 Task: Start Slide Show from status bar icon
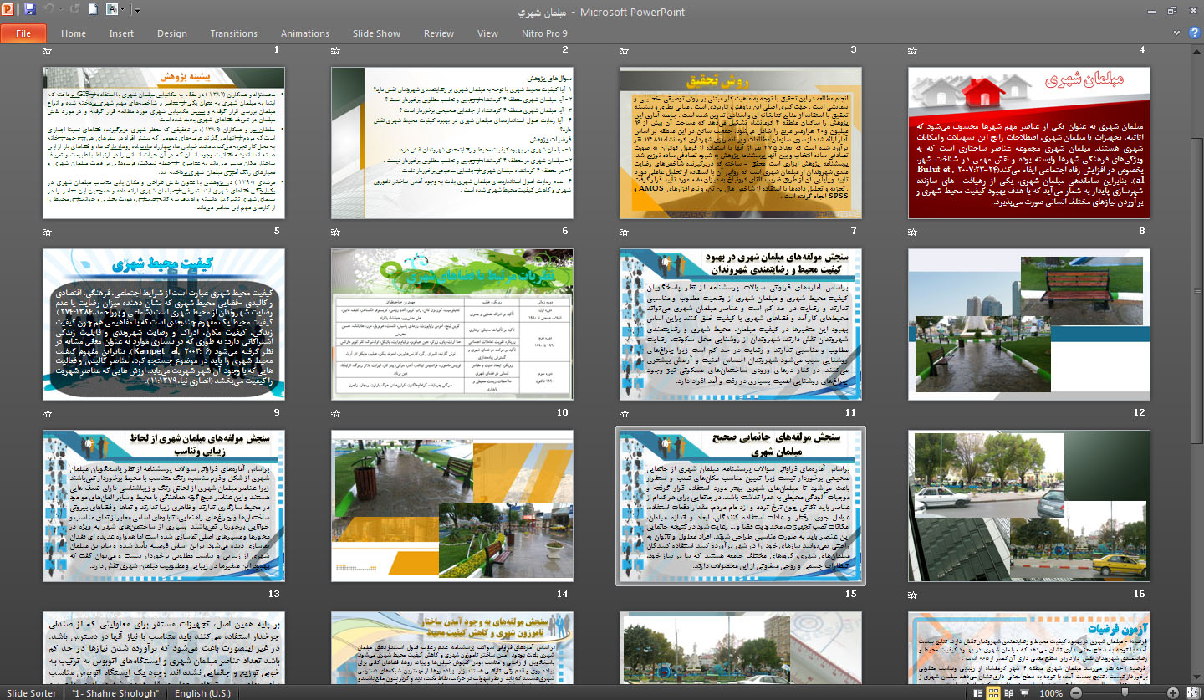tap(1024, 693)
